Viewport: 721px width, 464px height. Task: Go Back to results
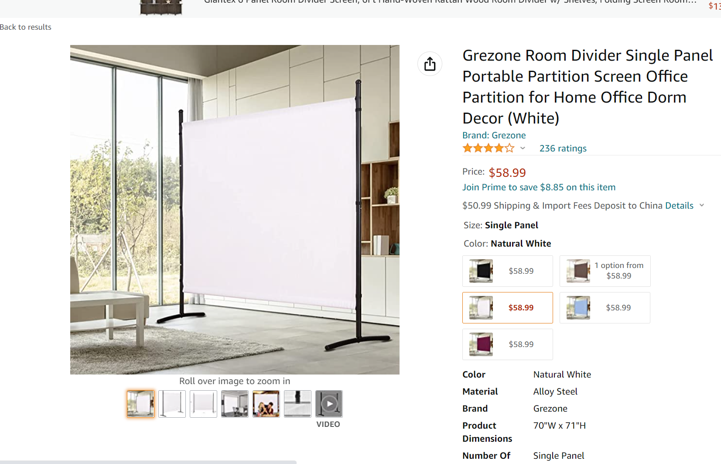(25, 27)
